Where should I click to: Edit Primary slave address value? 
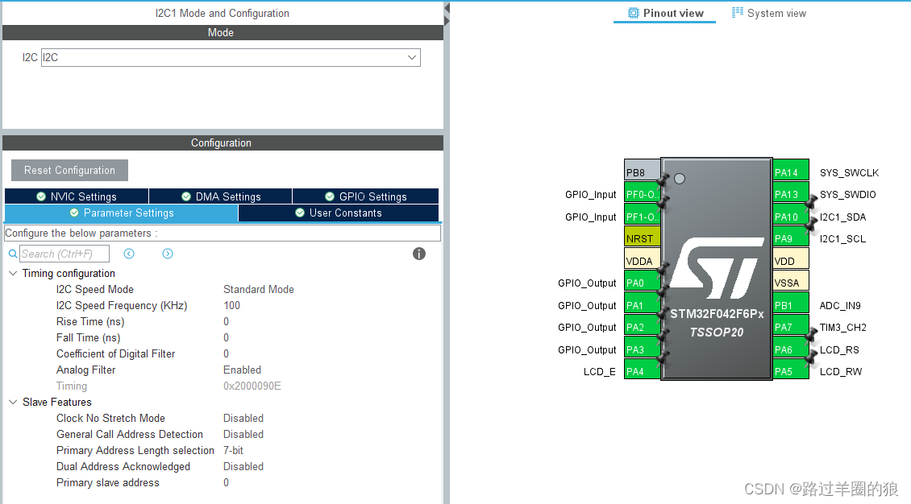[226, 482]
